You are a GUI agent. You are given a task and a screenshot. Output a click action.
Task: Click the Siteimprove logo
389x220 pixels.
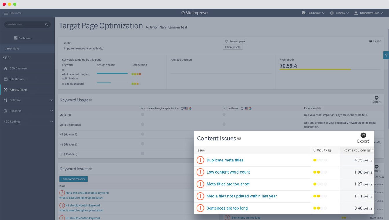tap(195, 13)
